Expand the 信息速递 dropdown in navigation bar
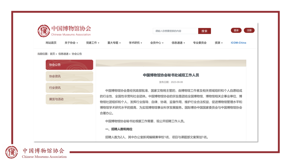Screen dimensions: 291x164 (x=178, y=43)
